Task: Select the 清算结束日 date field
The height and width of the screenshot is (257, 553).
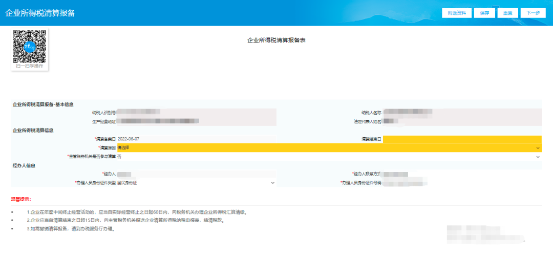Action: pos(462,139)
